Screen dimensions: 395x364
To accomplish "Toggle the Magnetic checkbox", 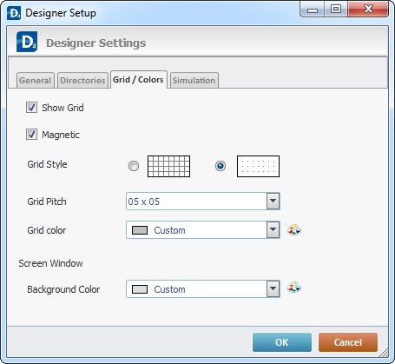I will point(31,135).
